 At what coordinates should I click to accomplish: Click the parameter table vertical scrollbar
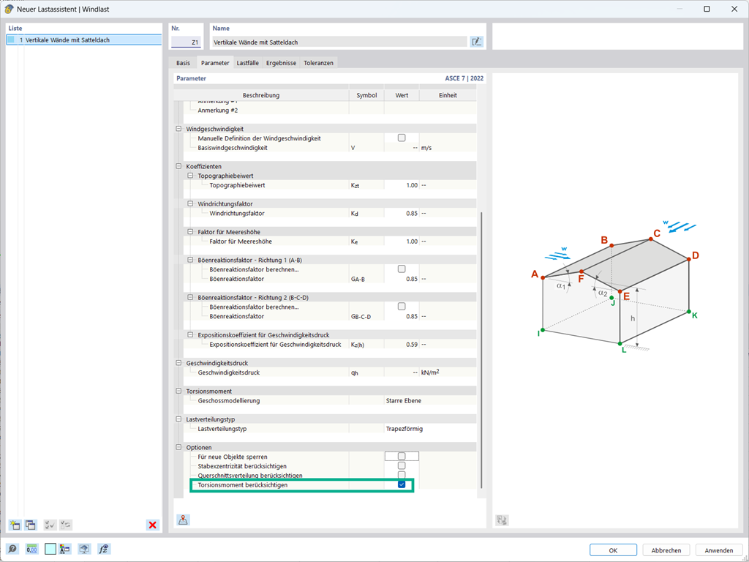tap(481, 351)
